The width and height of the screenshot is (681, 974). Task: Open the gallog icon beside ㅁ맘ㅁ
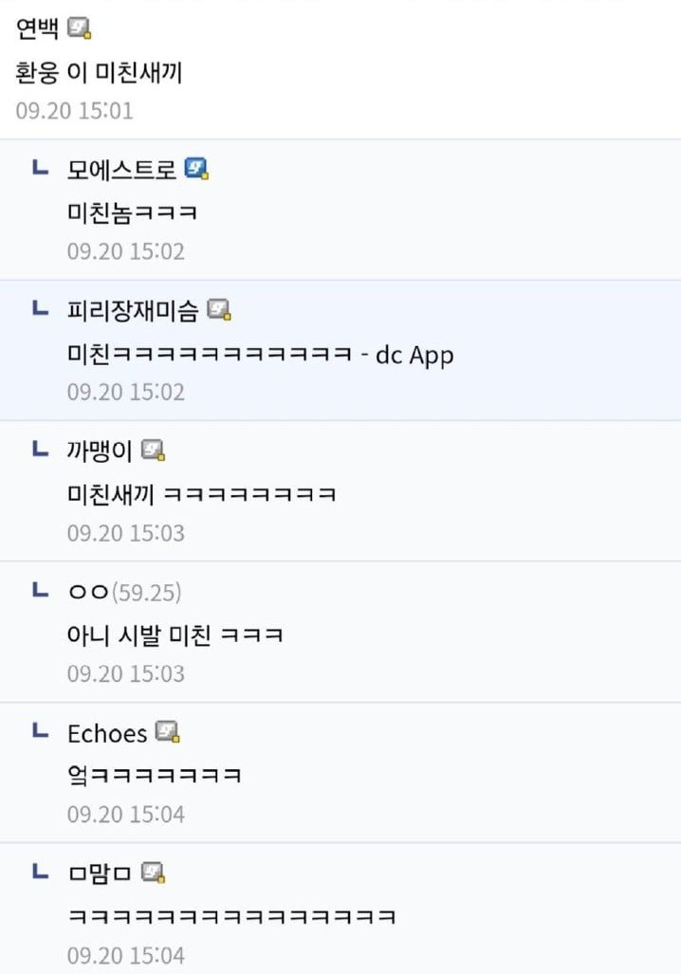coord(153,873)
